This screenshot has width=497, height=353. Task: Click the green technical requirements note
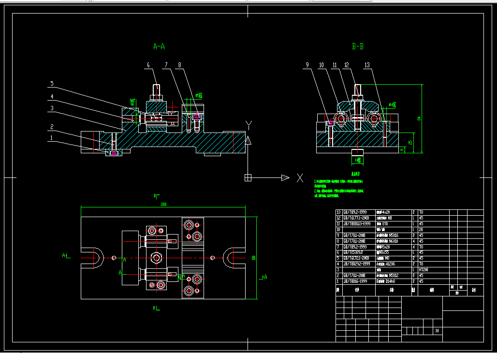tap(339, 186)
